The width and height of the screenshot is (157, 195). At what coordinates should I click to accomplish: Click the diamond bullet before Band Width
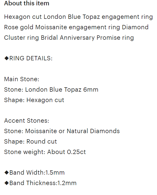coord(6,173)
